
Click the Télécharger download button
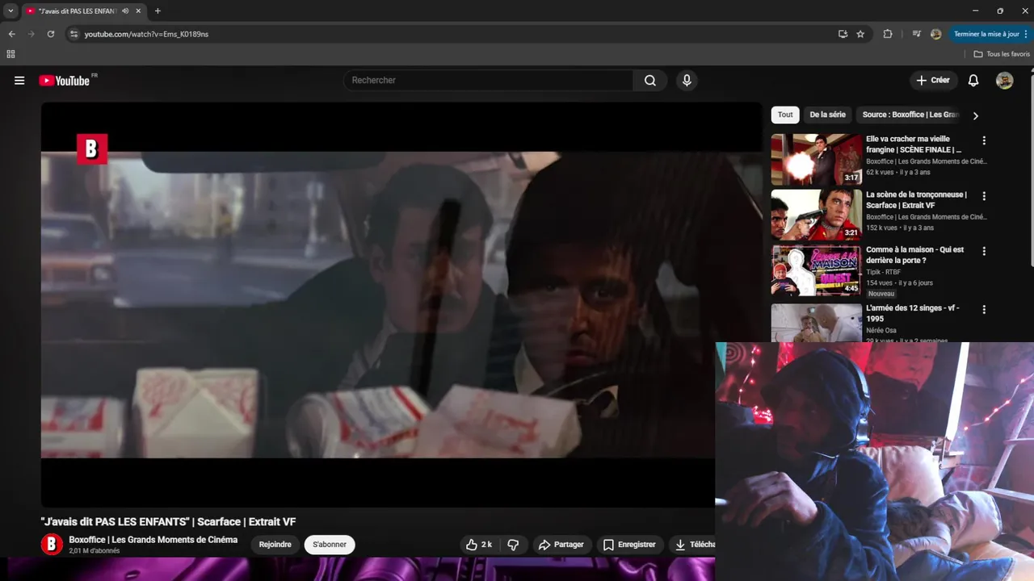coord(693,545)
